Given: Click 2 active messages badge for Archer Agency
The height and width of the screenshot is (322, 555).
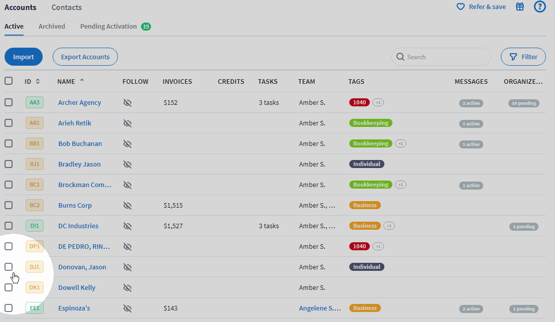Looking at the screenshot, I should point(471,103).
